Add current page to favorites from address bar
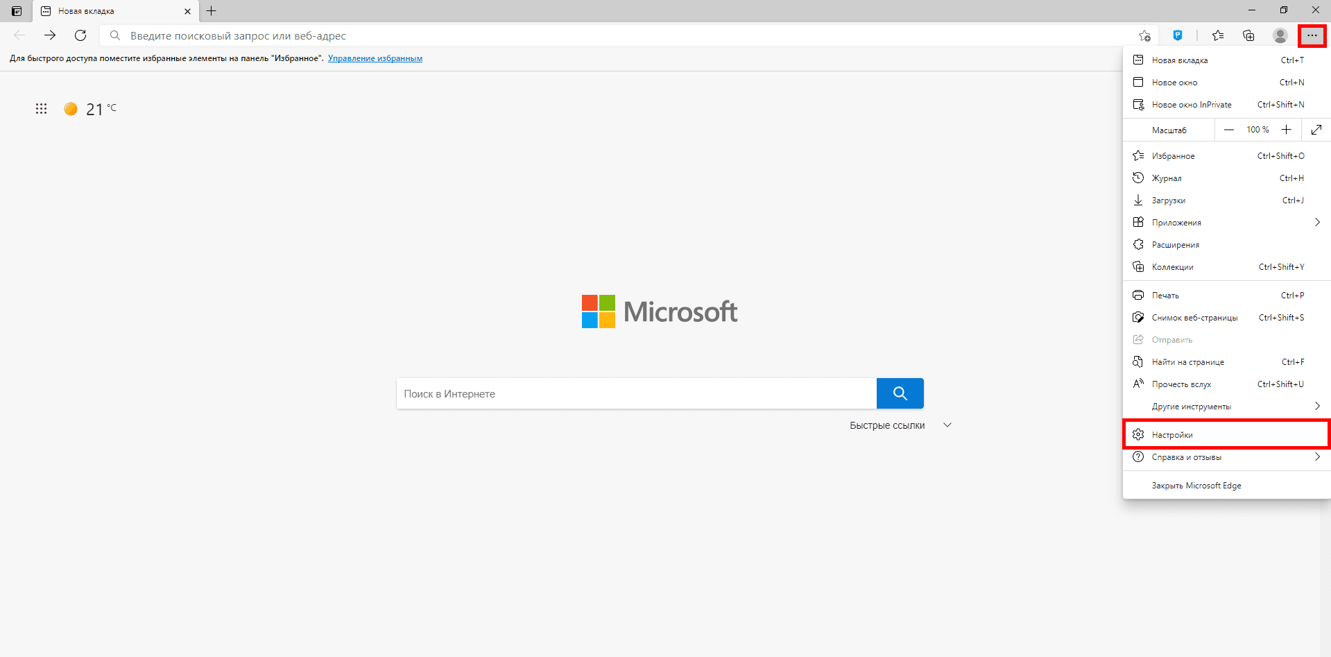The width and height of the screenshot is (1331, 657). point(1145,35)
